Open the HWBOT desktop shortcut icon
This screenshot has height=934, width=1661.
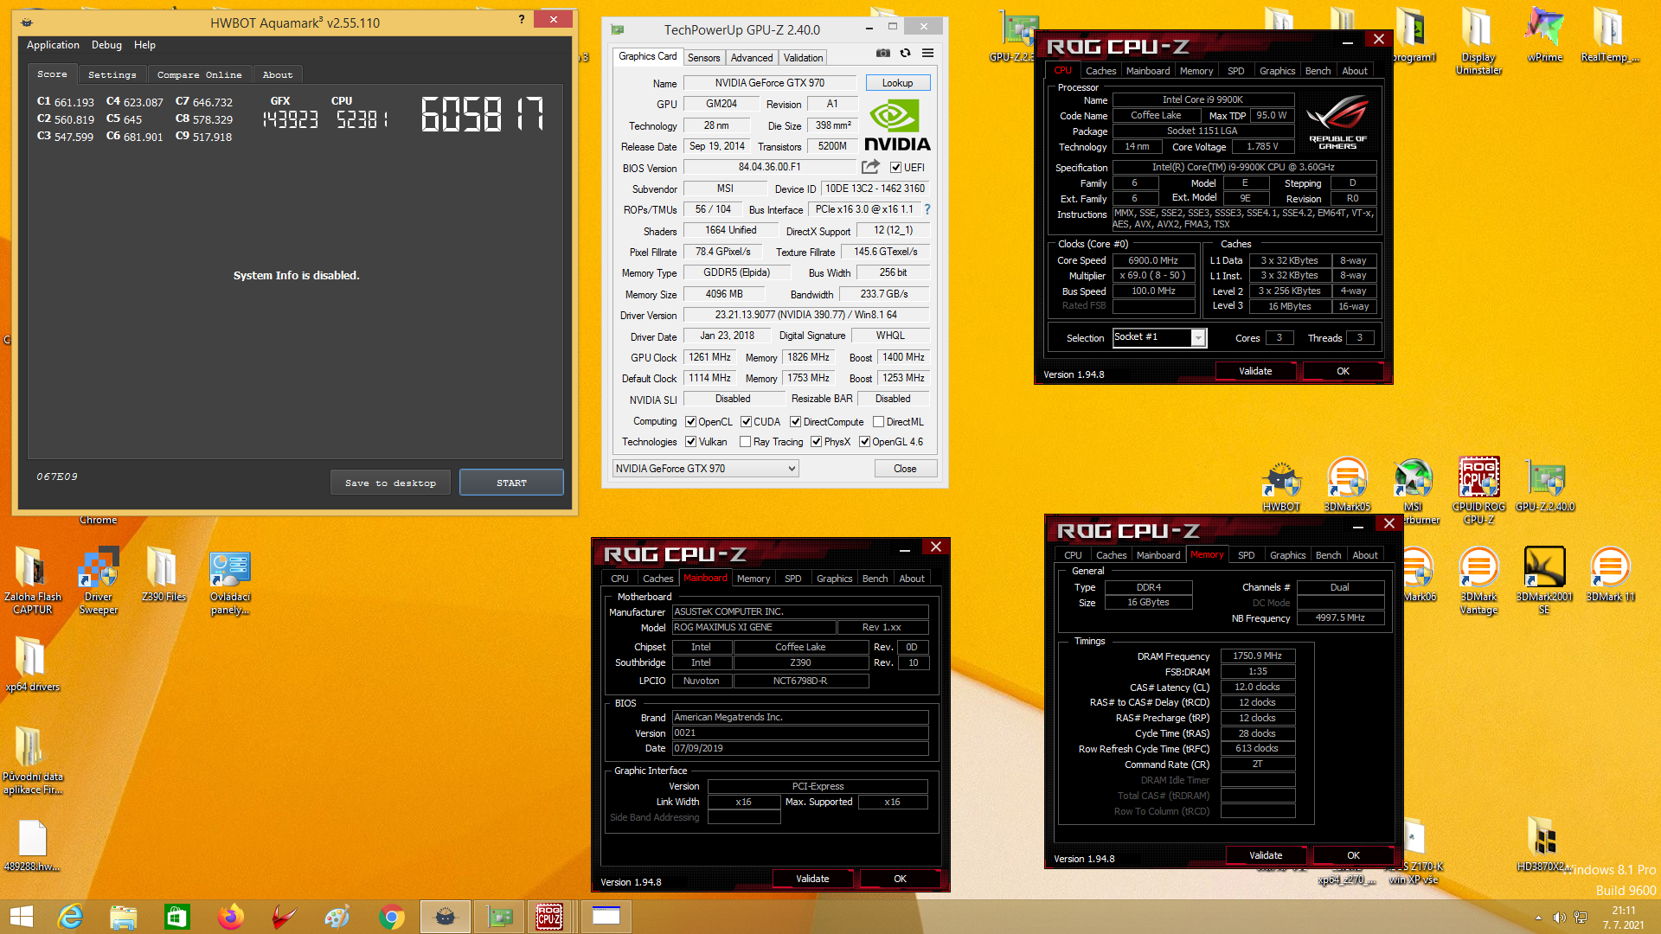coord(1281,484)
